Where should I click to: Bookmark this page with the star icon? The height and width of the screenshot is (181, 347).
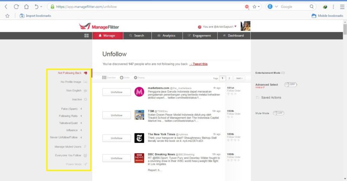point(255,7)
